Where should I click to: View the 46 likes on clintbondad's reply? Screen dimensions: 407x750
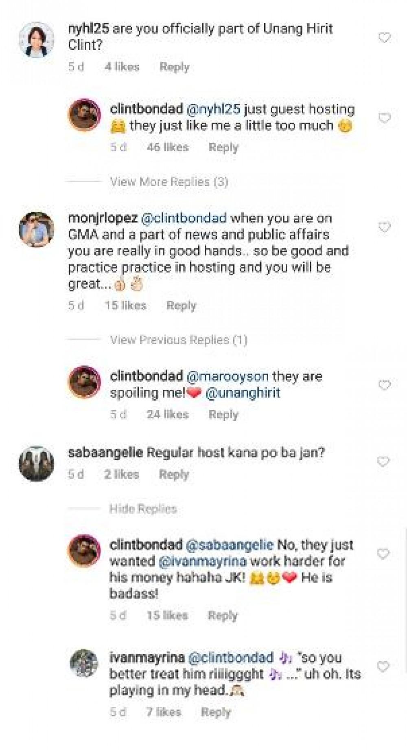pyautogui.click(x=167, y=147)
